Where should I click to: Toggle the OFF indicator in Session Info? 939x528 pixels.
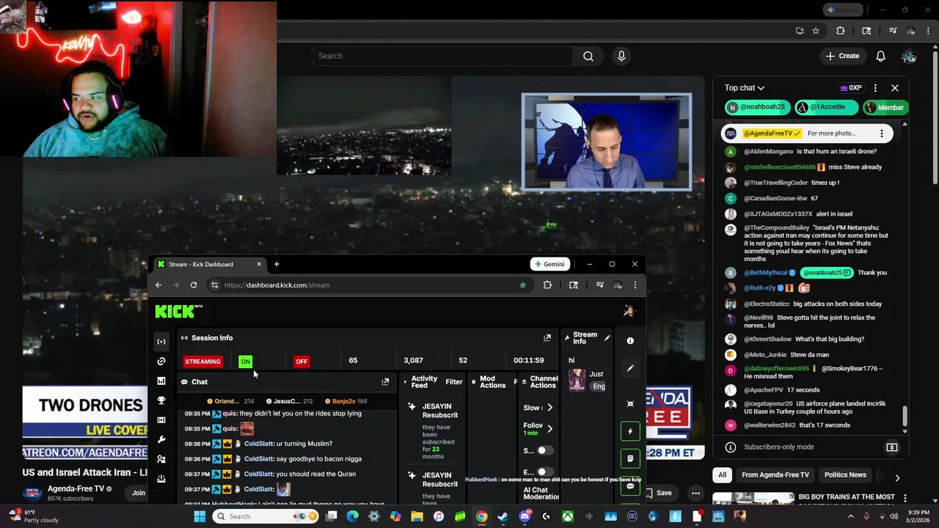(302, 362)
